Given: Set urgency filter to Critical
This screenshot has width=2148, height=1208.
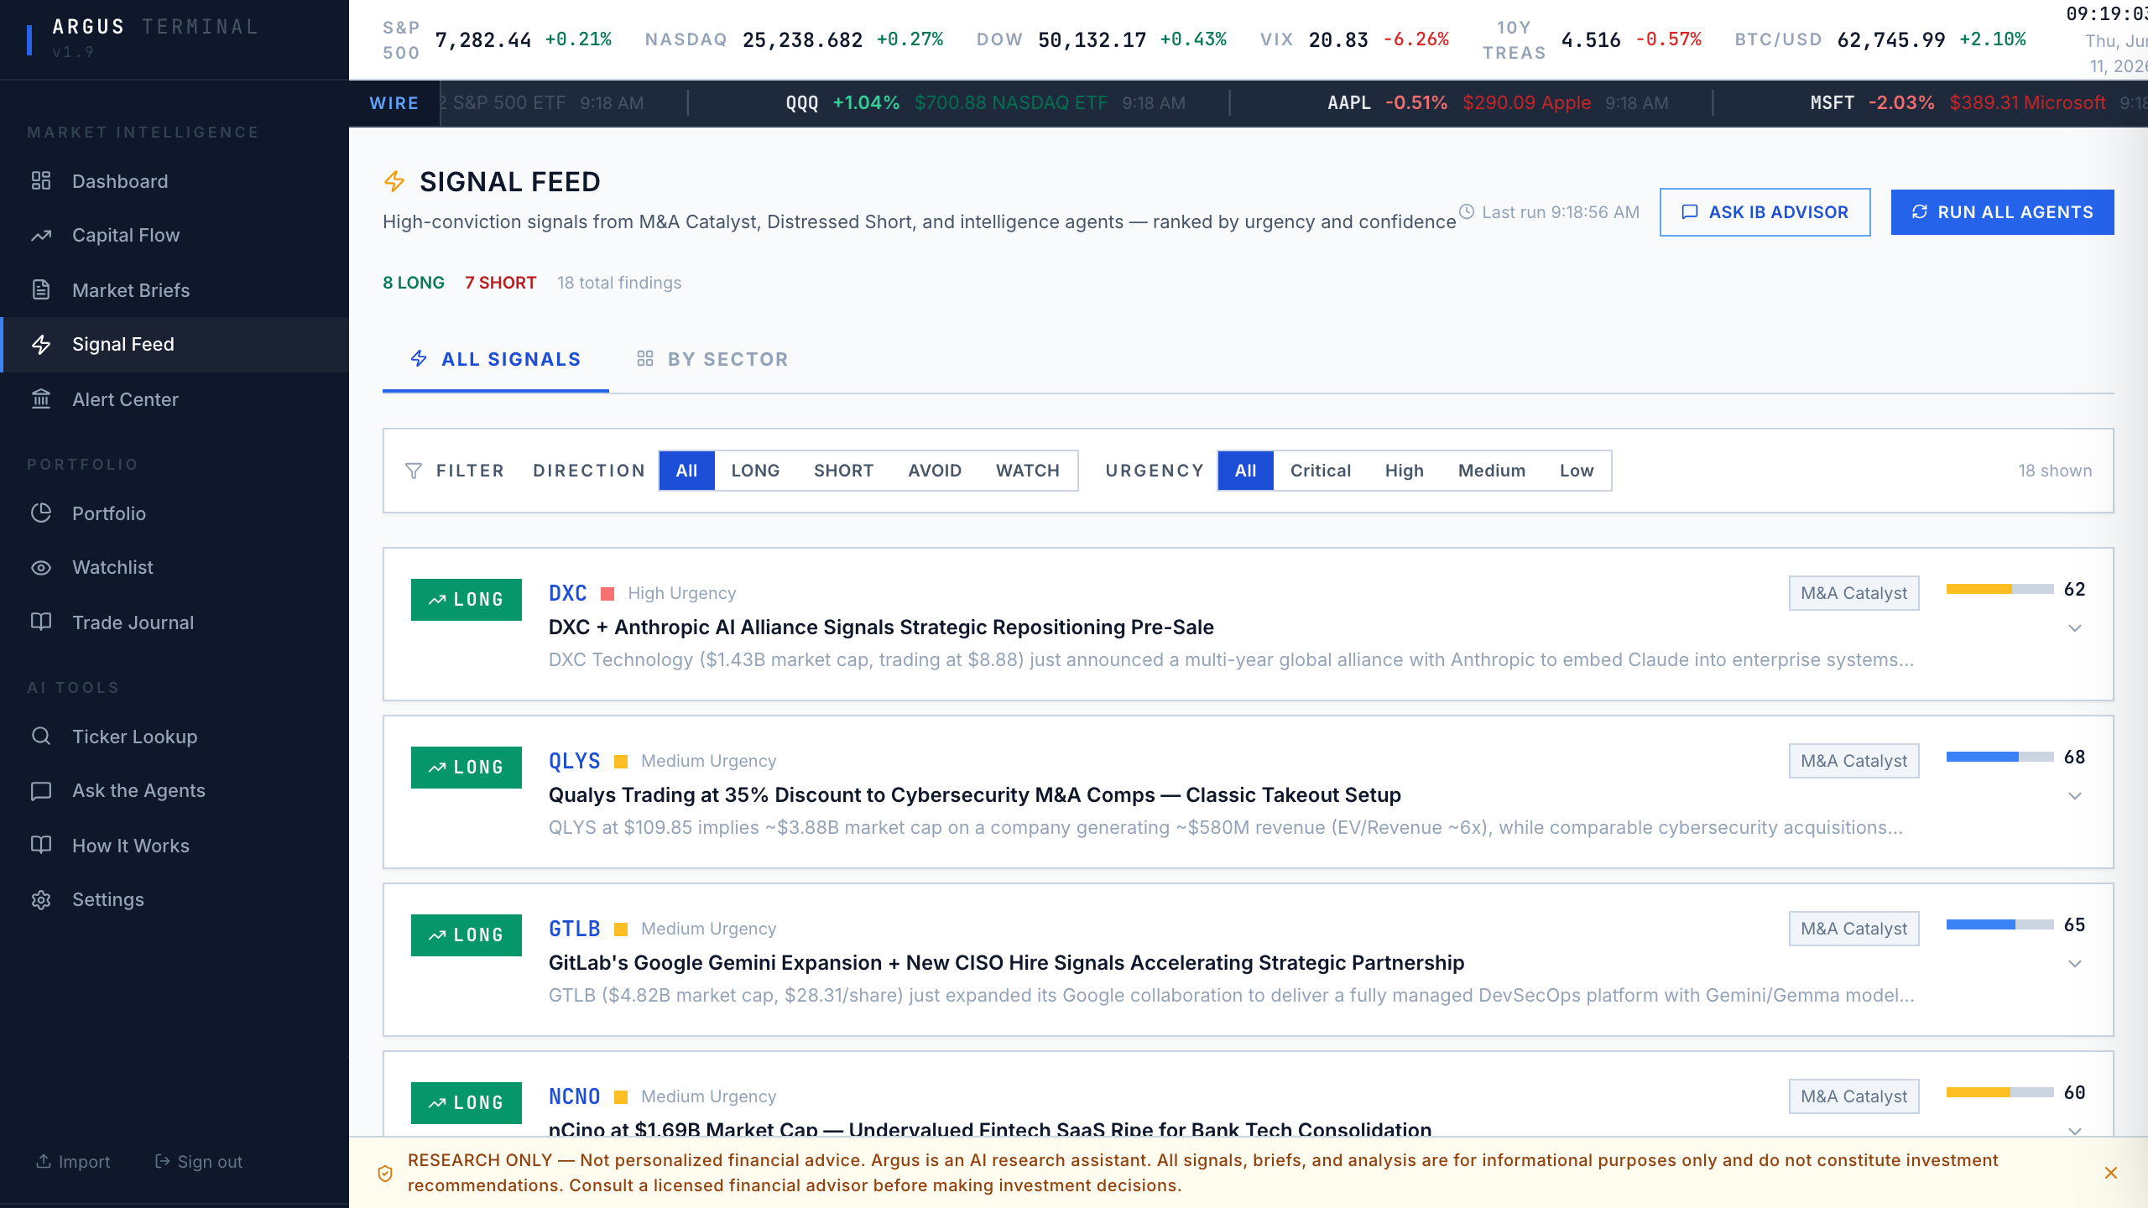Looking at the screenshot, I should 1321,471.
